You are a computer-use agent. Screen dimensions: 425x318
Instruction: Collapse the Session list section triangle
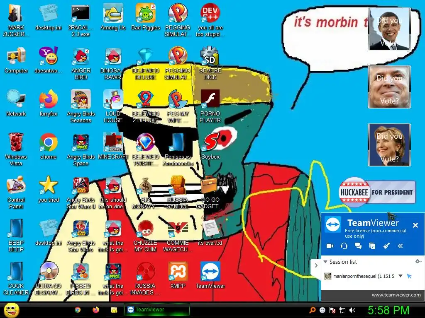(x=325, y=262)
